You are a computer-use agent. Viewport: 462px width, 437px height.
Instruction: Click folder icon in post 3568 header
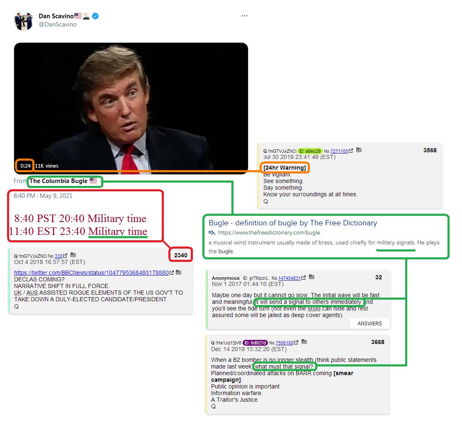tap(359, 150)
